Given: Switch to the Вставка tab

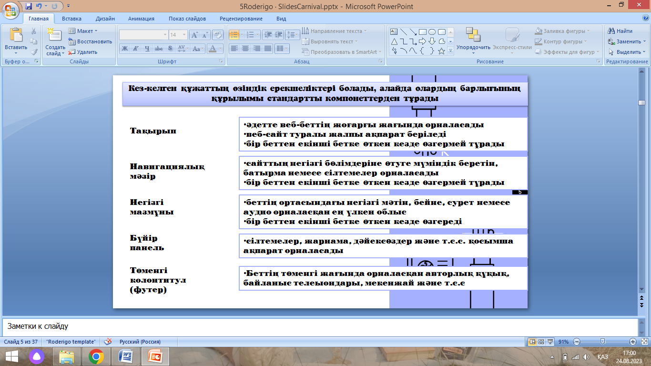Looking at the screenshot, I should pos(71,19).
